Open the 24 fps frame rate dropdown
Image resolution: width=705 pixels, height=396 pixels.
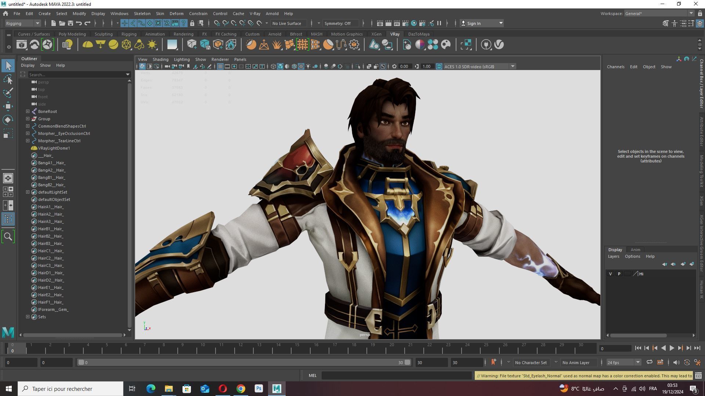(623, 362)
